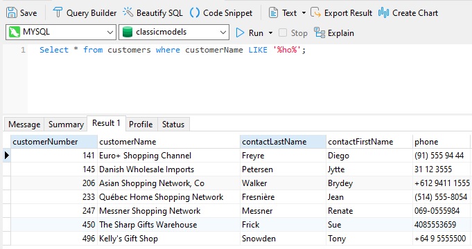Viewport: 472px width, 249px height.
Task: Click customer number 206 cell
Action: [x=54, y=183]
